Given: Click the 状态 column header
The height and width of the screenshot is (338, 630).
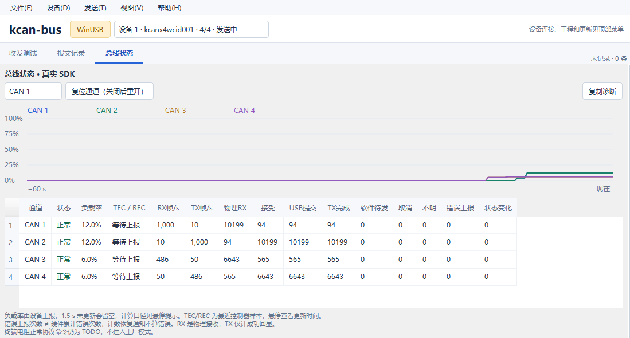Looking at the screenshot, I should click(x=64, y=207).
